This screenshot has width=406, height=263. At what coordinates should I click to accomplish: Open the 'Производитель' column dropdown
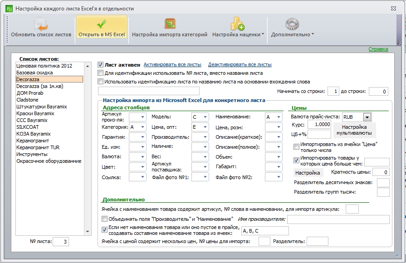point(205,137)
